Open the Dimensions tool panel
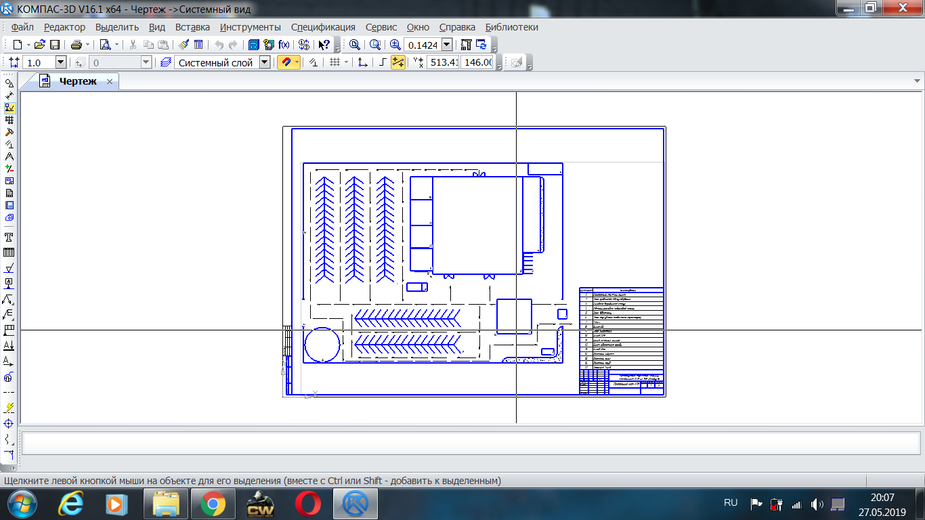The height and width of the screenshot is (520, 925). click(x=9, y=95)
